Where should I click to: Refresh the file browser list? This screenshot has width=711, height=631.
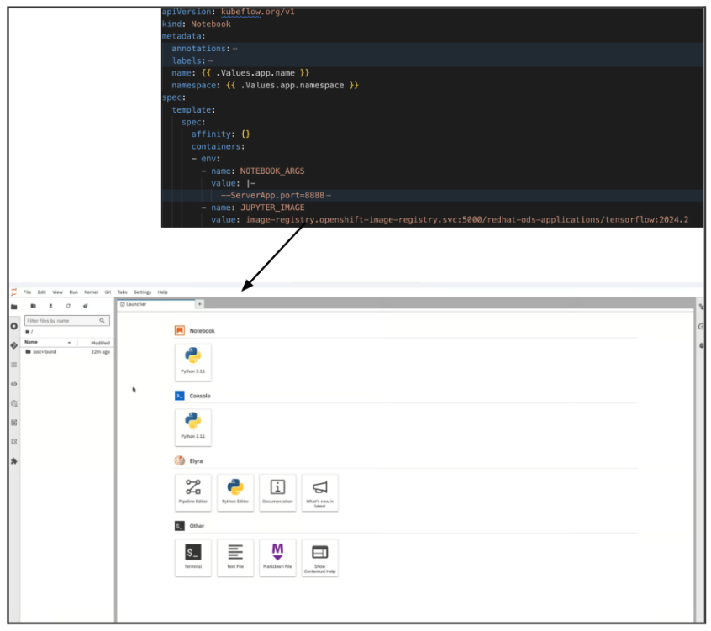(68, 306)
